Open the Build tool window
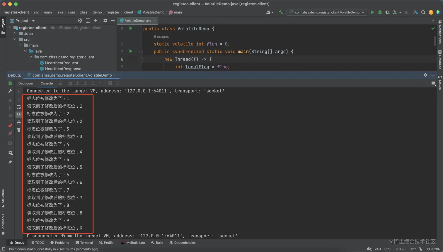The image size is (443, 252). click(x=157, y=243)
